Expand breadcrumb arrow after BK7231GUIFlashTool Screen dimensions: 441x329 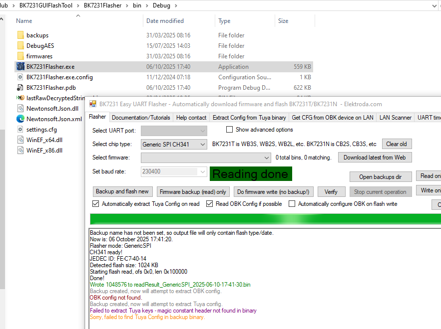click(78, 5)
